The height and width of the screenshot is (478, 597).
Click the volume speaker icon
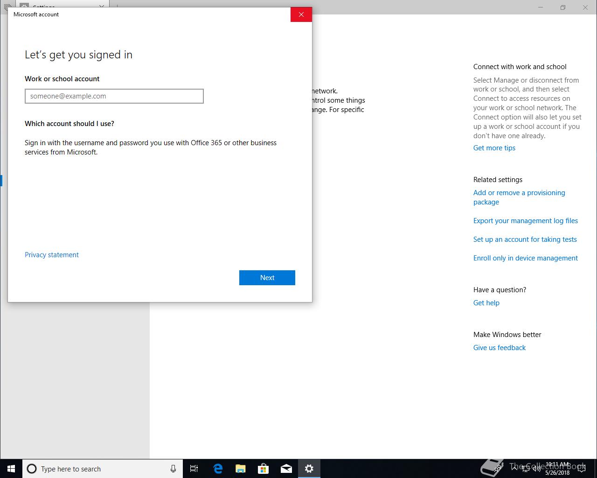(537, 469)
